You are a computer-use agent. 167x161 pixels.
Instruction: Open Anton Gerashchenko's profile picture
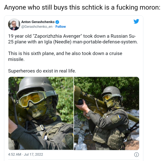coord(14,24)
